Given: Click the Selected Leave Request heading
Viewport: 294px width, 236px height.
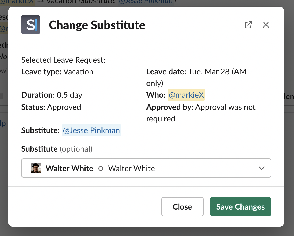Looking at the screenshot, I should coord(63,60).
